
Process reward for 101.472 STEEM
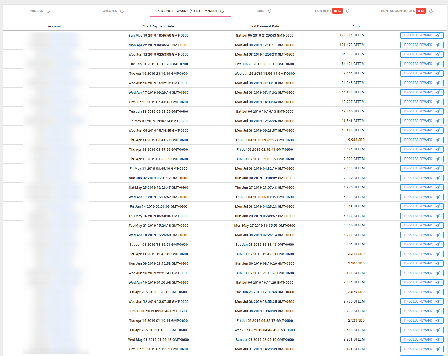(x=421, y=45)
